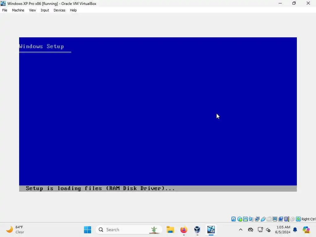Open the View menu
This screenshot has height=237, width=316.
32,10
